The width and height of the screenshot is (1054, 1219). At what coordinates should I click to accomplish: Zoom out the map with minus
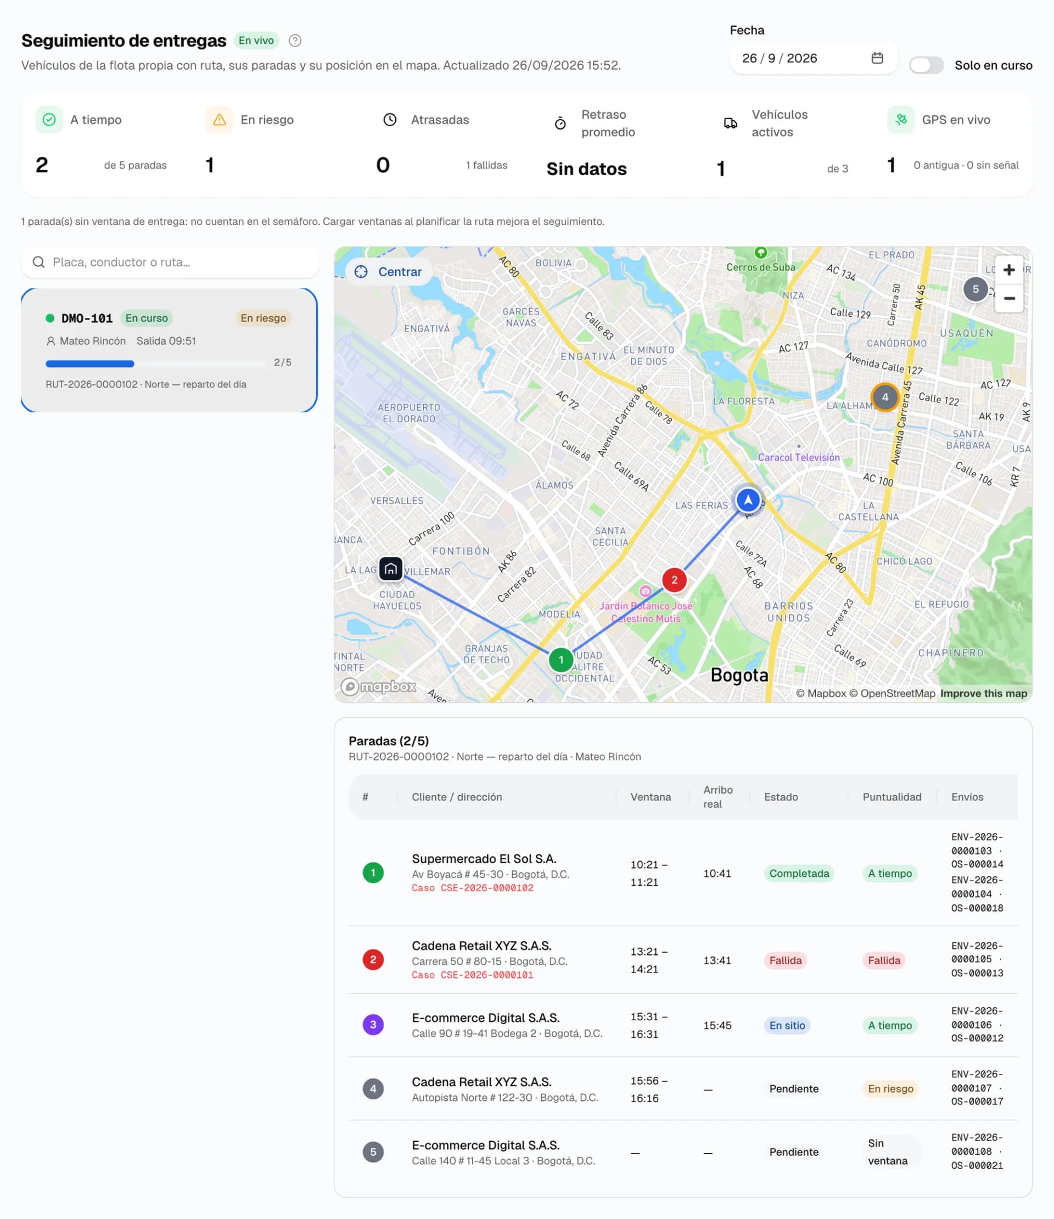[1009, 298]
